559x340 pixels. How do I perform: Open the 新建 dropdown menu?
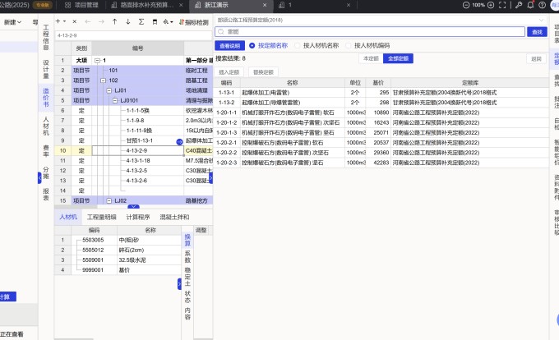pos(12,22)
